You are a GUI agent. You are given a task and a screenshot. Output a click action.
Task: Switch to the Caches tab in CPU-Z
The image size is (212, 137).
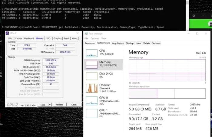(x=18, y=38)
